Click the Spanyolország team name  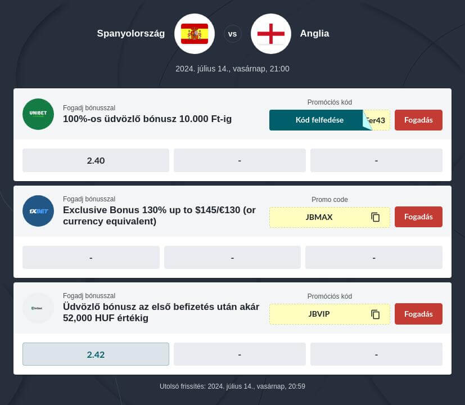pyautogui.click(x=131, y=33)
